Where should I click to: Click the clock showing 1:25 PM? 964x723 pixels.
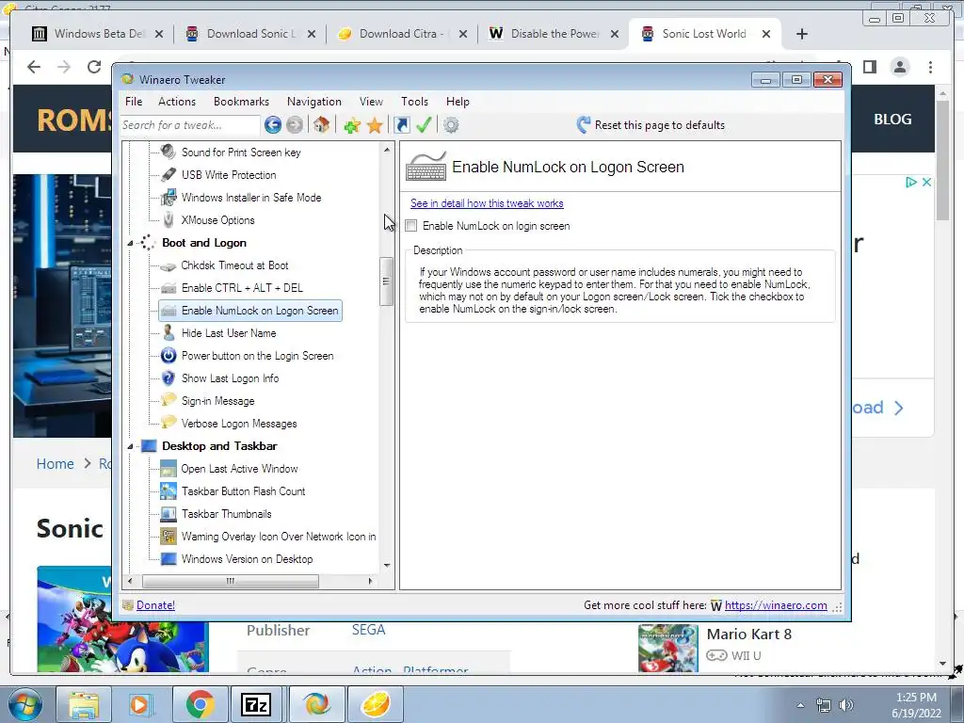click(916, 698)
